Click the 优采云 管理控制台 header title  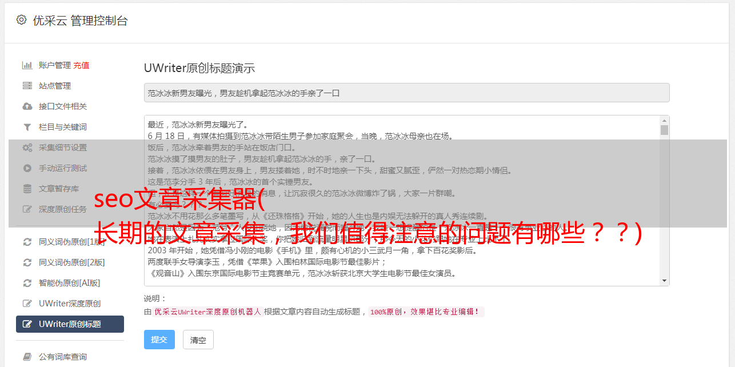tap(80, 21)
